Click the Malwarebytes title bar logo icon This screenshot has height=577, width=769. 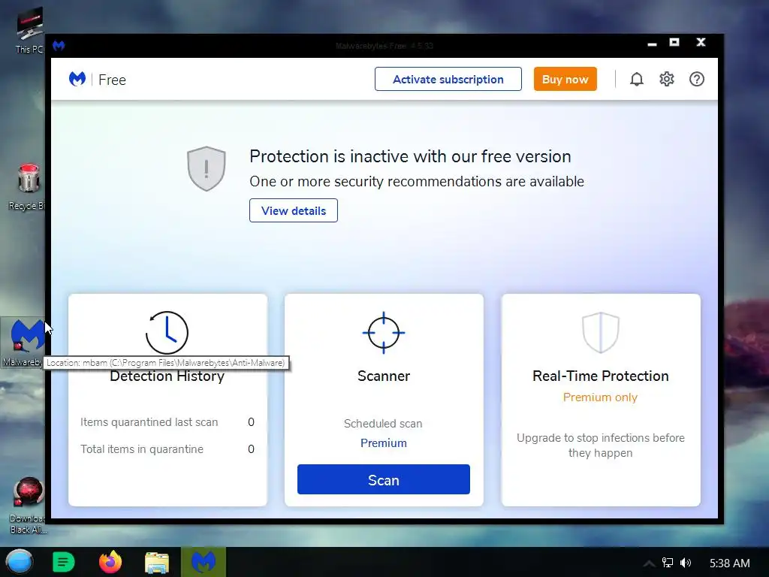click(59, 46)
